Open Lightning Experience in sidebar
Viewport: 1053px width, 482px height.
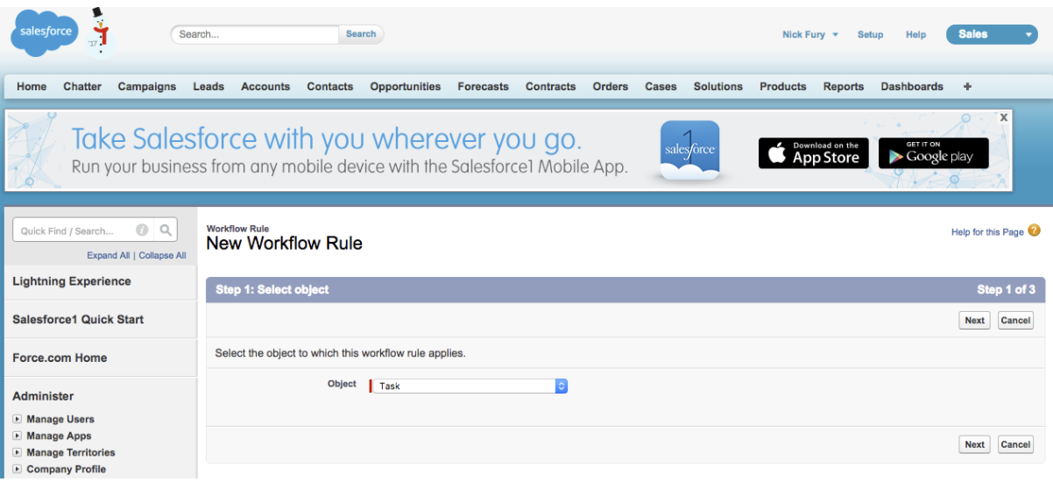pyautogui.click(x=72, y=281)
